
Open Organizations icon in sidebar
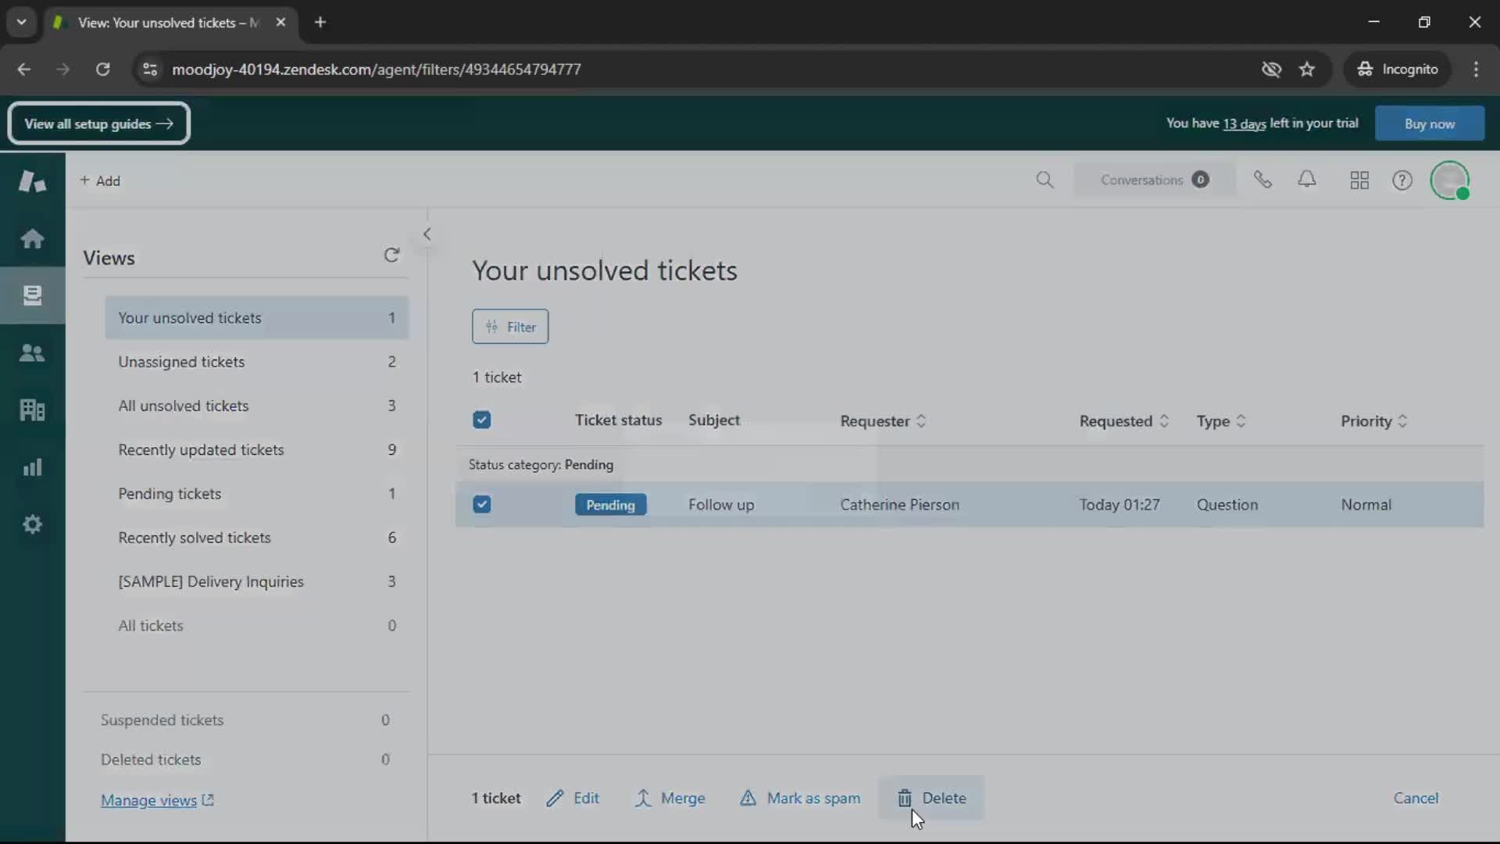[32, 409]
